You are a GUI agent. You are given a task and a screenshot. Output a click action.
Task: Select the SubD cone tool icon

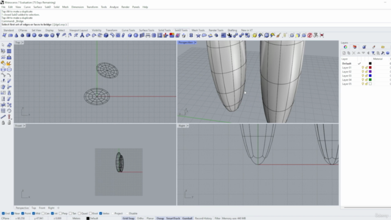tap(16, 35)
